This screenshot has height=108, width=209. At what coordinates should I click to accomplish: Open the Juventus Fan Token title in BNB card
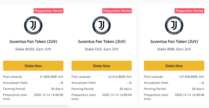[174, 42]
